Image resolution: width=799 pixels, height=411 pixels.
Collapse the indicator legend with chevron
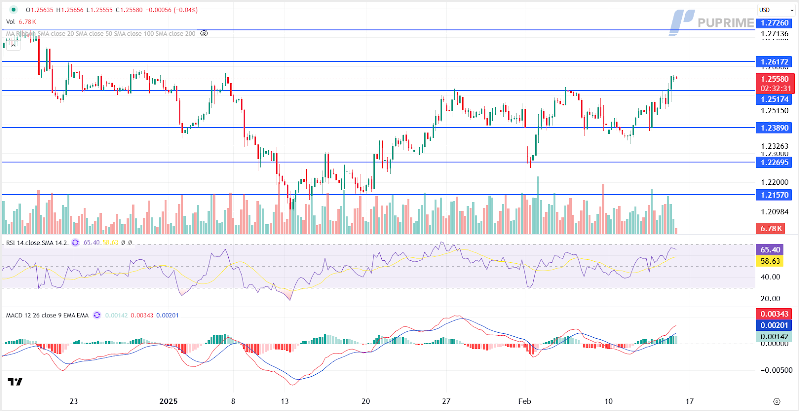coord(13,45)
